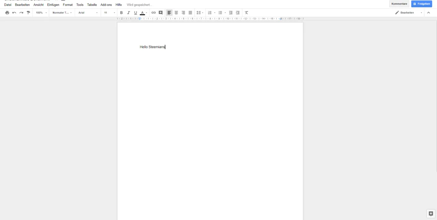Image resolution: width=437 pixels, height=220 pixels.
Task: Center align the text
Action: (x=176, y=13)
